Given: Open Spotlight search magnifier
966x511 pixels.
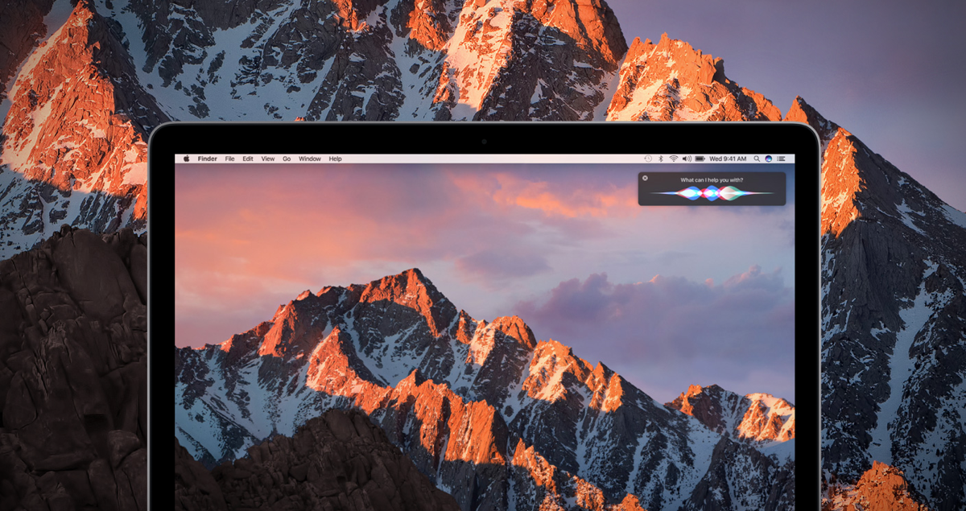Looking at the screenshot, I should 757,159.
